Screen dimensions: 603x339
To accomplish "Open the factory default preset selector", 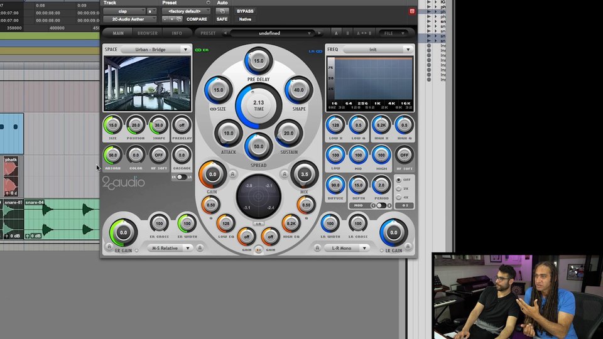I will pyautogui.click(x=186, y=11).
